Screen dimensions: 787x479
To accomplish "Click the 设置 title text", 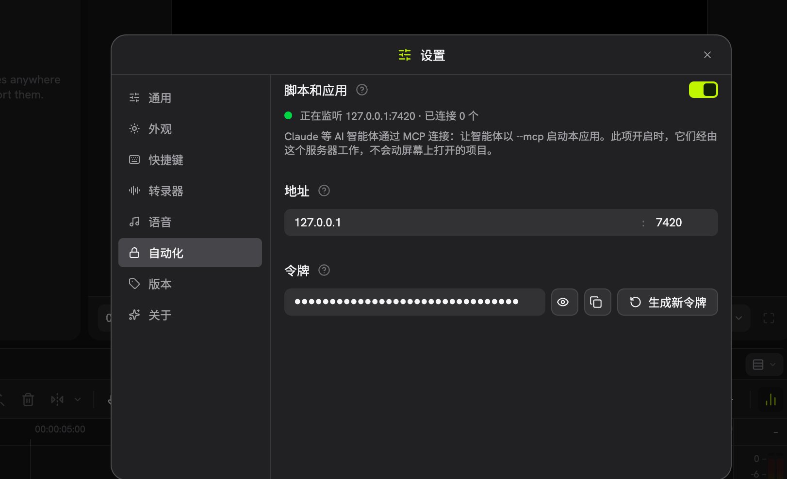I will click(x=432, y=55).
